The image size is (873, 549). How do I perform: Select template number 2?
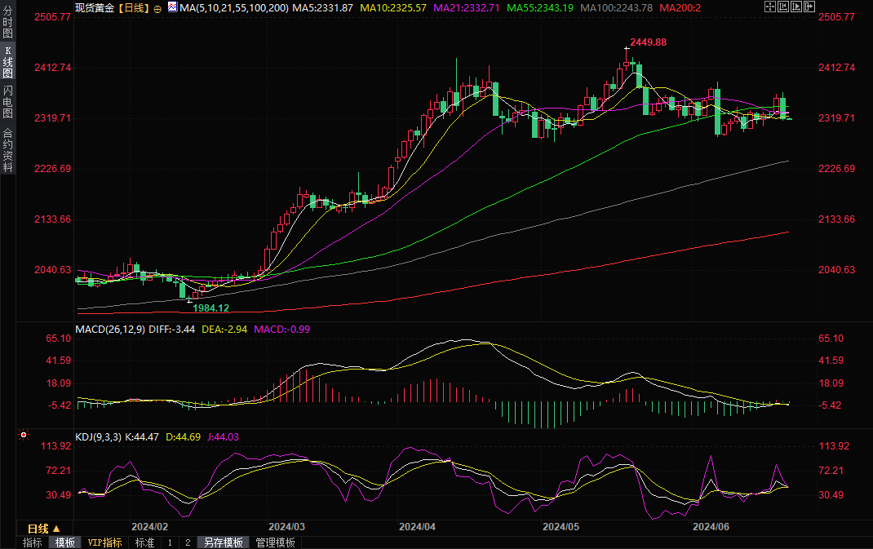click(x=187, y=542)
